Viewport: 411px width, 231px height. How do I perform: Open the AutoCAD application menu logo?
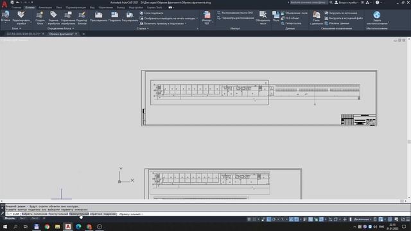[x=4, y=4]
